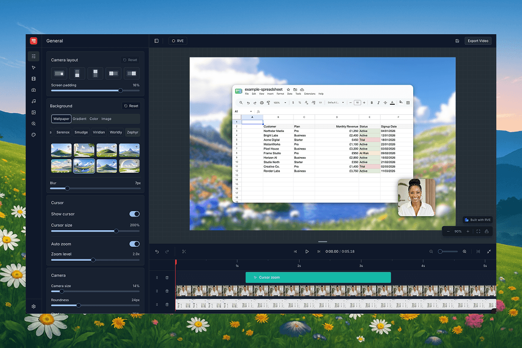Image resolution: width=522 pixels, height=348 pixels.
Task: Delete the screen recording track
Action: 167,304
